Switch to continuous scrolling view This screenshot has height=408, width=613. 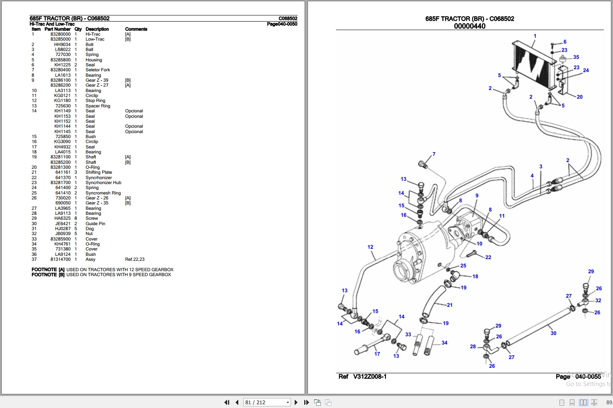click(x=572, y=402)
